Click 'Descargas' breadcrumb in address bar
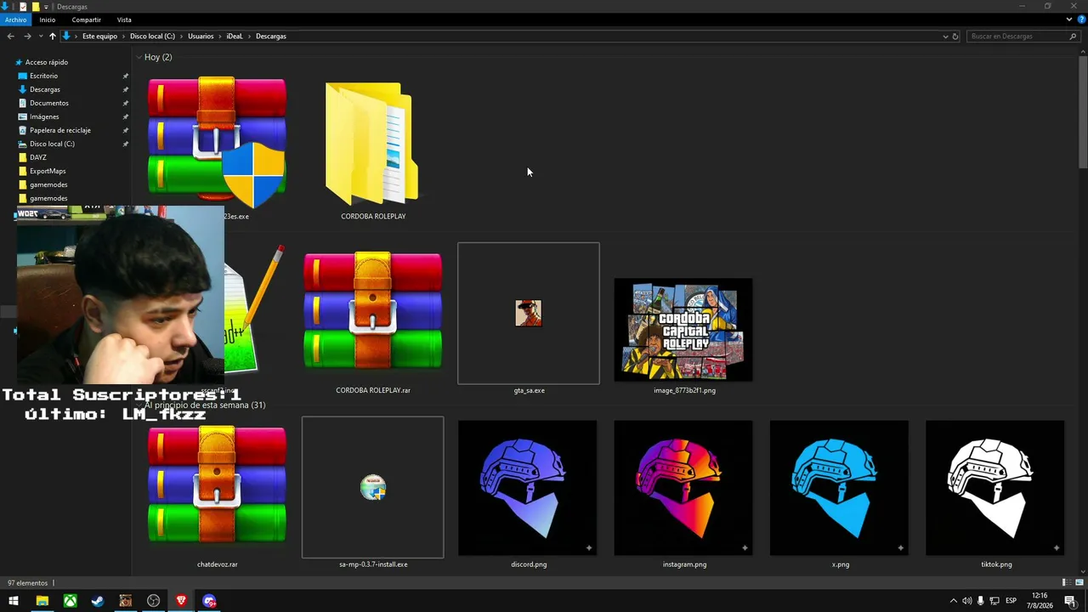This screenshot has width=1088, height=612. coord(271,37)
